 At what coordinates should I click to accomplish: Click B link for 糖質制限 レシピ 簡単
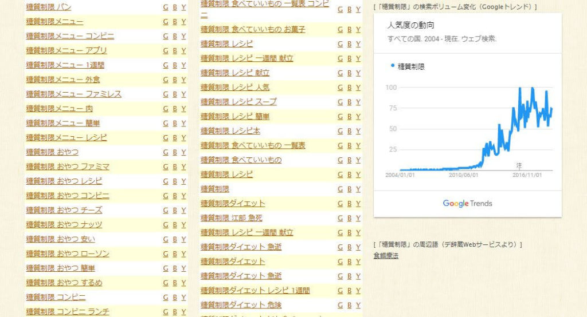click(349, 117)
